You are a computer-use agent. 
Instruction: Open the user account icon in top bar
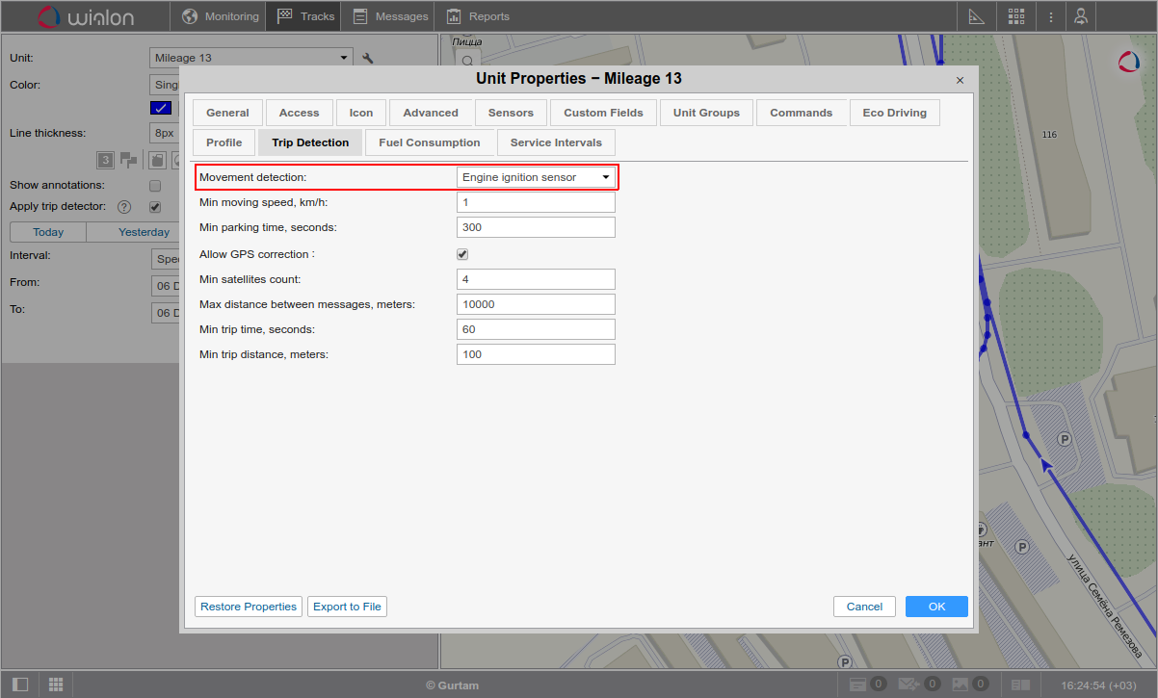click(x=1082, y=16)
